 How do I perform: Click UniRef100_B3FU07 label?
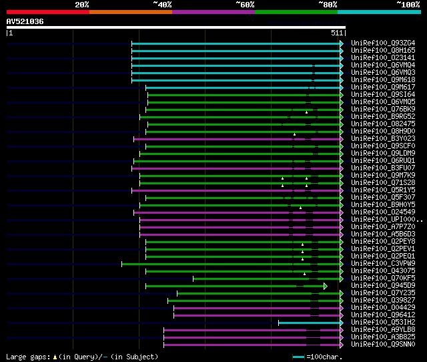pyautogui.click(x=383, y=168)
